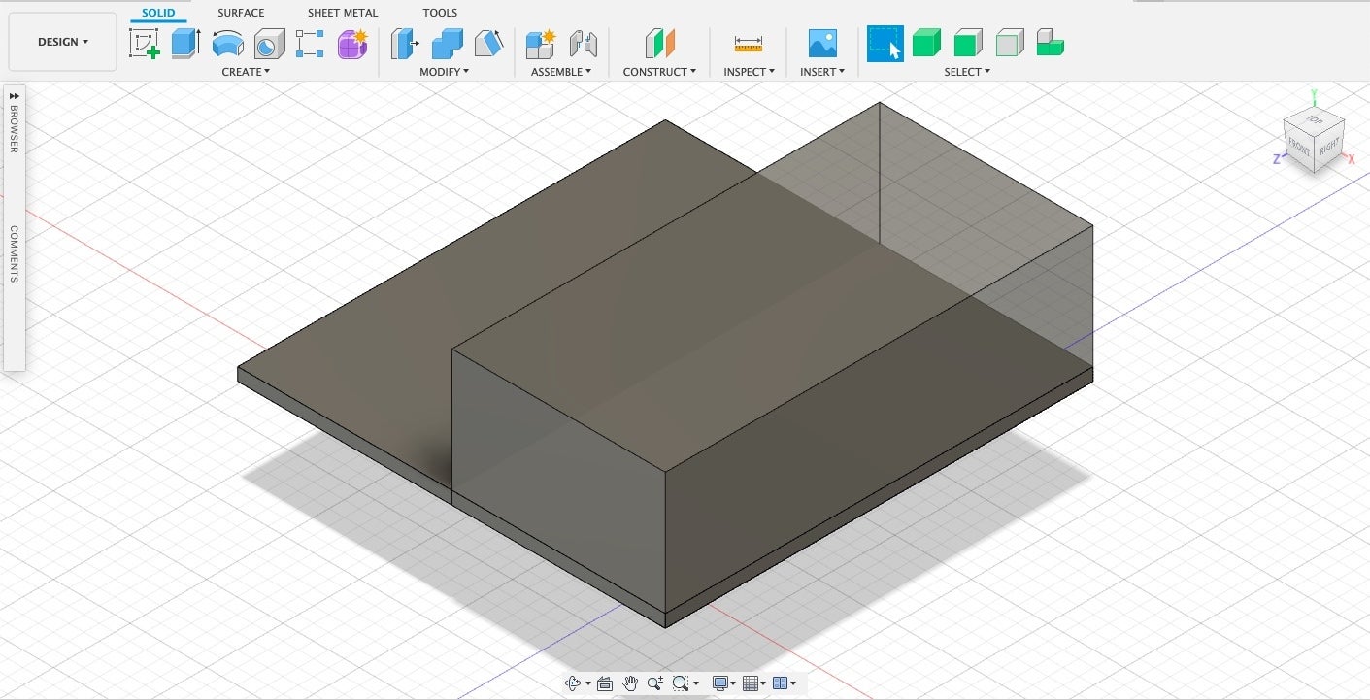Click the Press Pull icon
1370x700 pixels.
click(405, 44)
